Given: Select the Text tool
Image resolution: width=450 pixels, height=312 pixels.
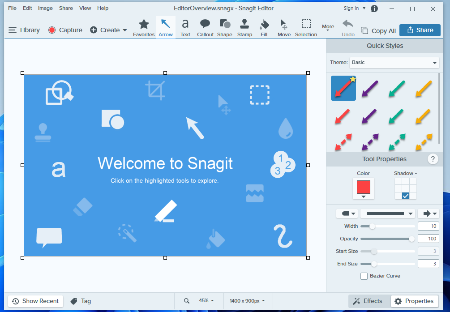Looking at the screenshot, I should (185, 28).
